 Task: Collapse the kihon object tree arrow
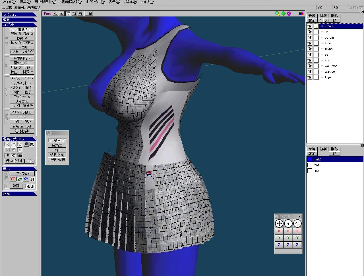pyautogui.click(x=322, y=26)
